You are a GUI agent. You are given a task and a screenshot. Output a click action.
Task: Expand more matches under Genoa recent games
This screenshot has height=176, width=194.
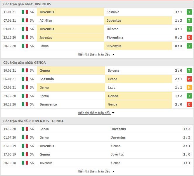pos(96,113)
